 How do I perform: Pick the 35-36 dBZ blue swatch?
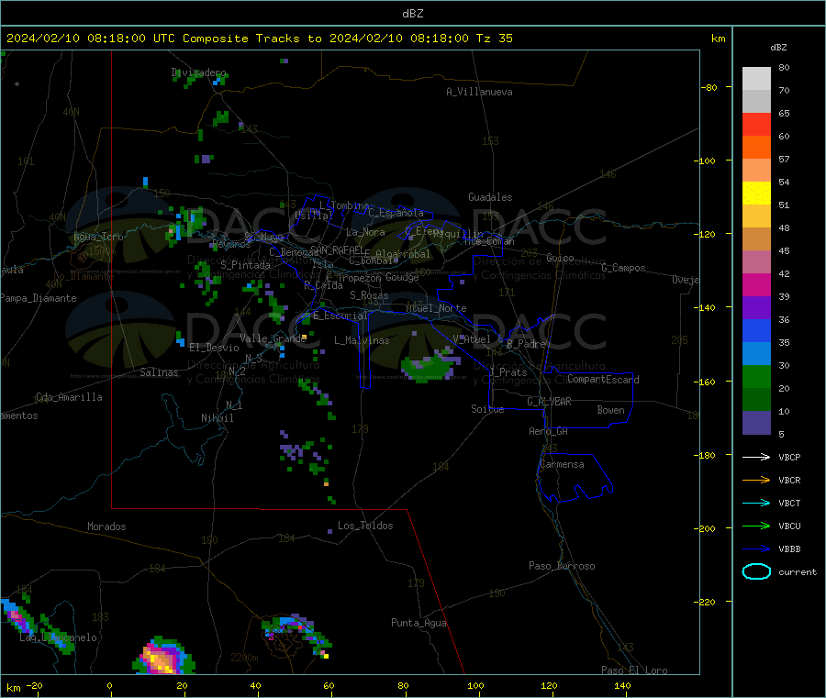pyautogui.click(x=756, y=331)
